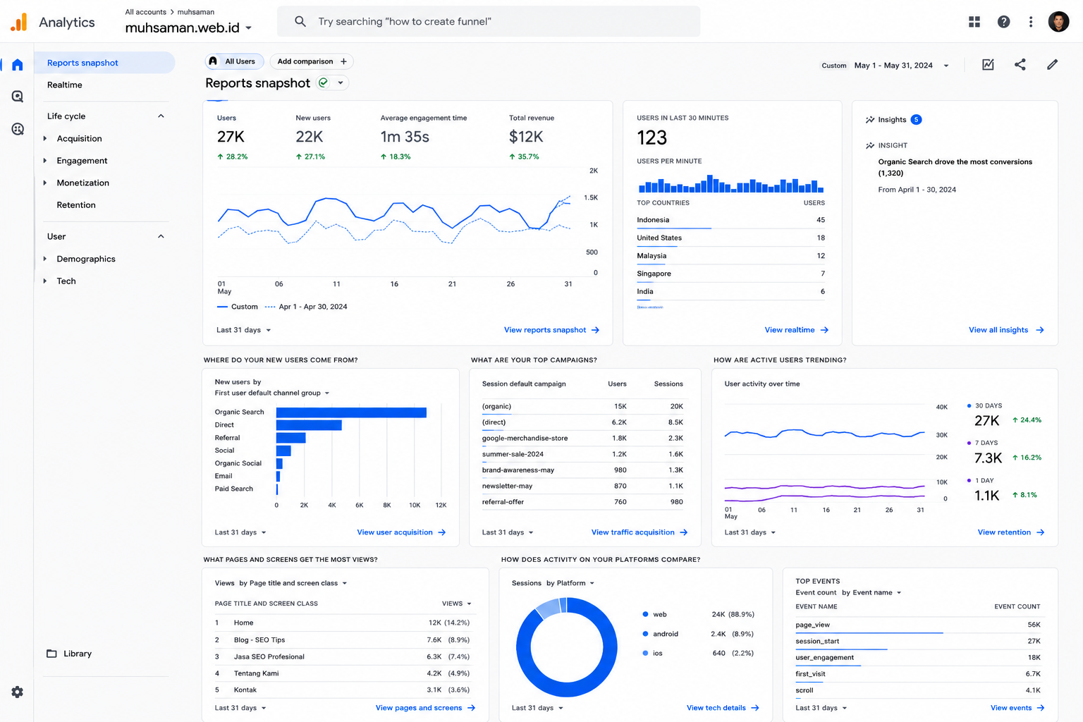The width and height of the screenshot is (1083, 722).
Task: Open the Google apps grid icon
Action: tap(974, 22)
